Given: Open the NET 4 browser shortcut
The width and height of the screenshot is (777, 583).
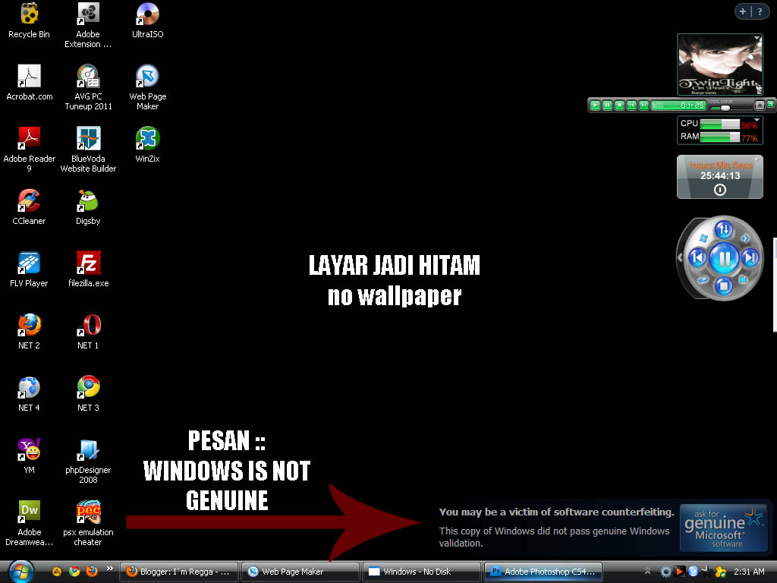Looking at the screenshot, I should coord(30,394).
